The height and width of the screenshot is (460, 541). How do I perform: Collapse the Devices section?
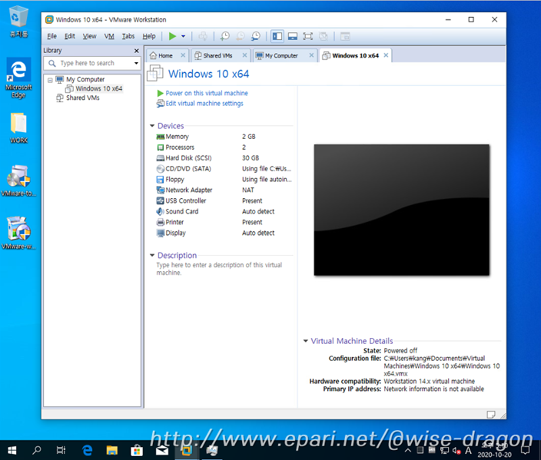pos(152,126)
